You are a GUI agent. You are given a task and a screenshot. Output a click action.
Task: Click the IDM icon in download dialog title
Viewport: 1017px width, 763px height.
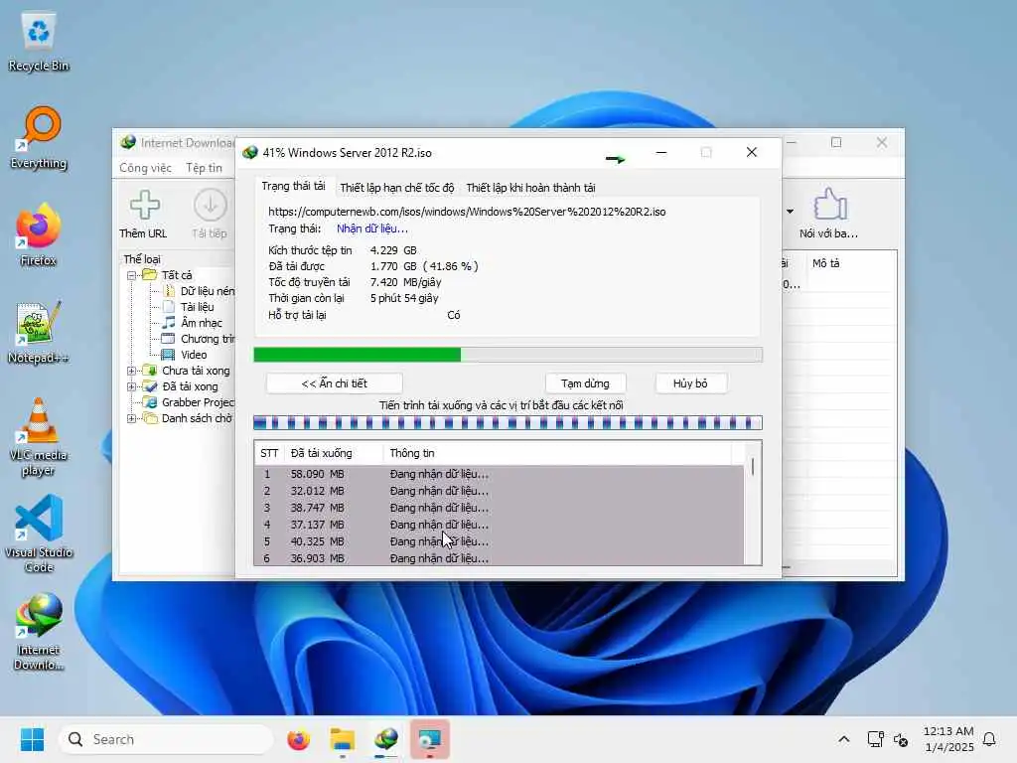point(250,152)
